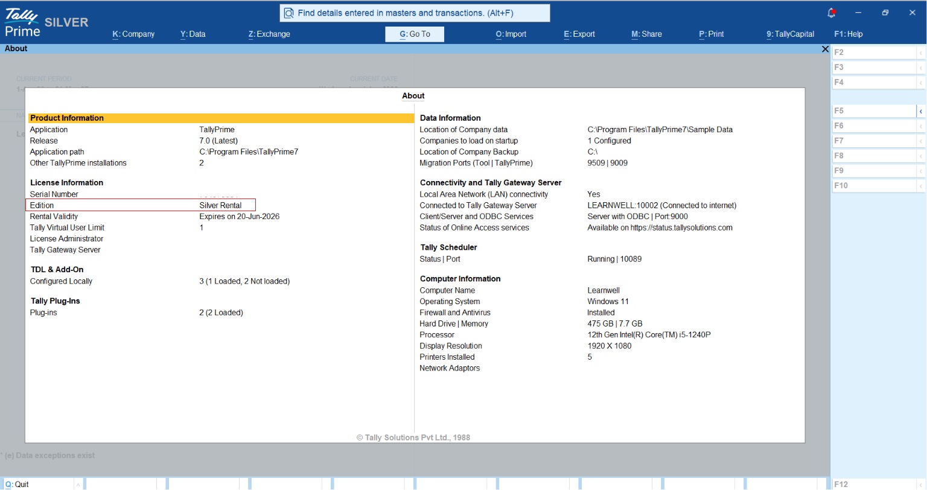
Task: Click the F3 side button
Action: (874, 68)
